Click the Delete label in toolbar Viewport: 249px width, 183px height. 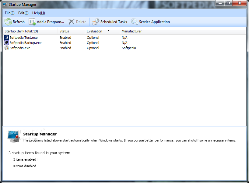[x=81, y=22]
